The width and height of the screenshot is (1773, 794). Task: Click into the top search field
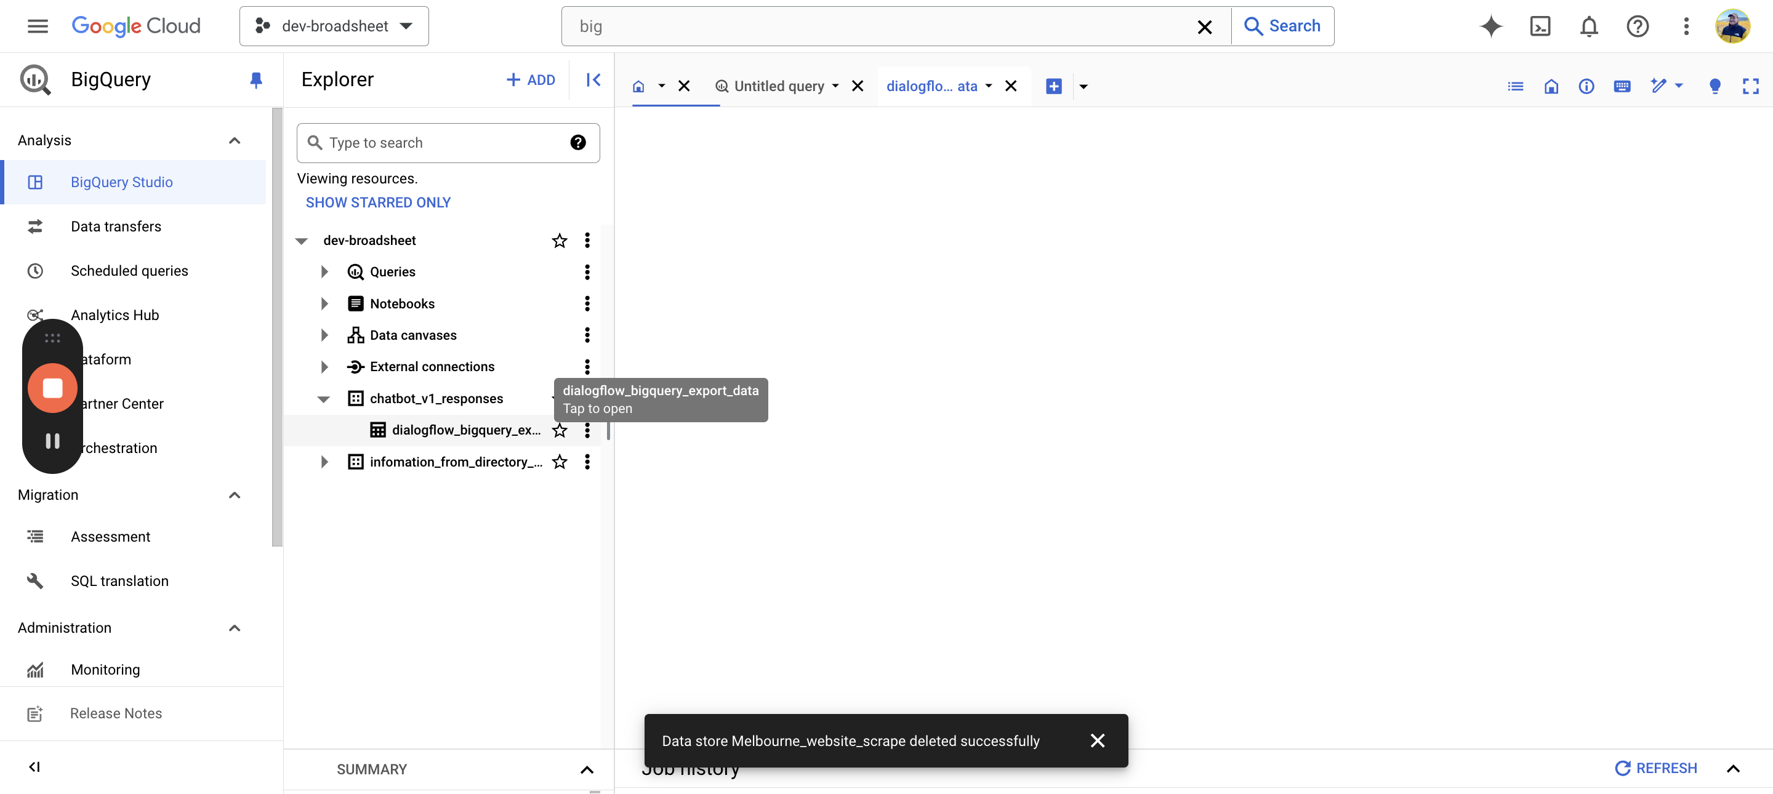(881, 26)
